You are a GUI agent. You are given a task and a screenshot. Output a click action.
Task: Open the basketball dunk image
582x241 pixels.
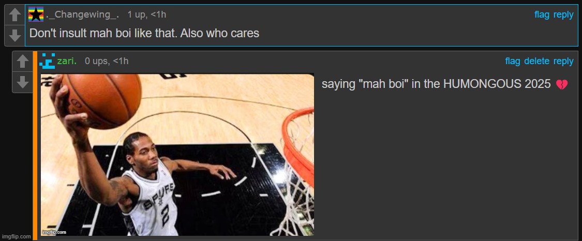[177, 155]
